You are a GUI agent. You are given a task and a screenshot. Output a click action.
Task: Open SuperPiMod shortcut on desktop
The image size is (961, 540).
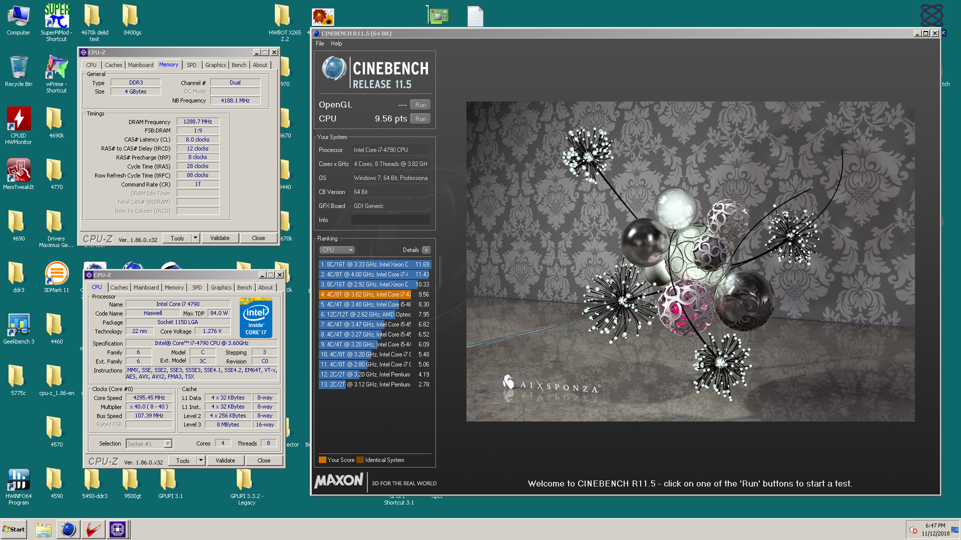pos(57,22)
